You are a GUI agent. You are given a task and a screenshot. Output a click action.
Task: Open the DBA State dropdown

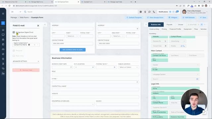pyautogui.click(x=118, y=36)
